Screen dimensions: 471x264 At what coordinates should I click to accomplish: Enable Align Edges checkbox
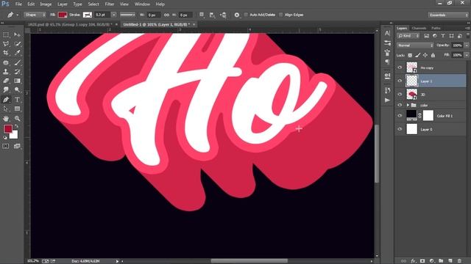click(x=281, y=15)
